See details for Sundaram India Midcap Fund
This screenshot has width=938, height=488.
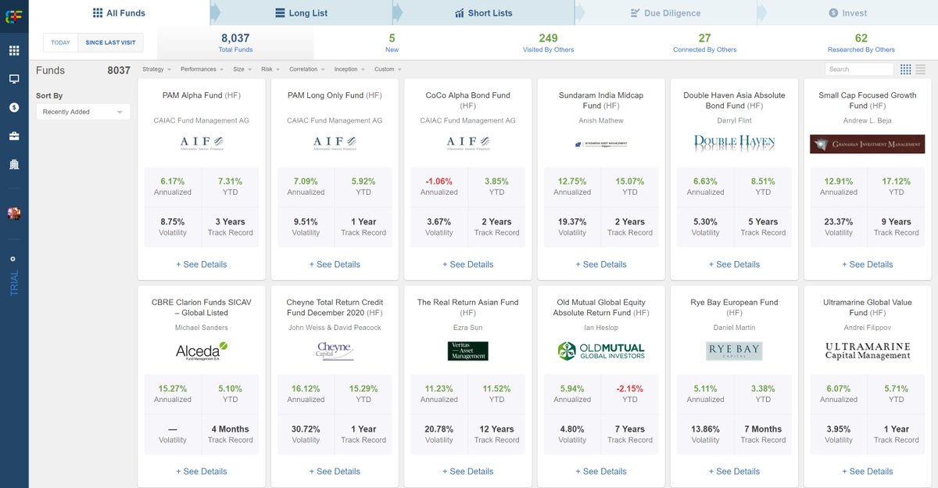(601, 264)
